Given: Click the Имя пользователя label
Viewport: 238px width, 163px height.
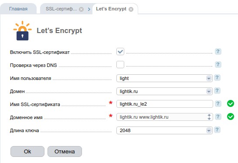Looking at the screenshot, I should (31, 78).
